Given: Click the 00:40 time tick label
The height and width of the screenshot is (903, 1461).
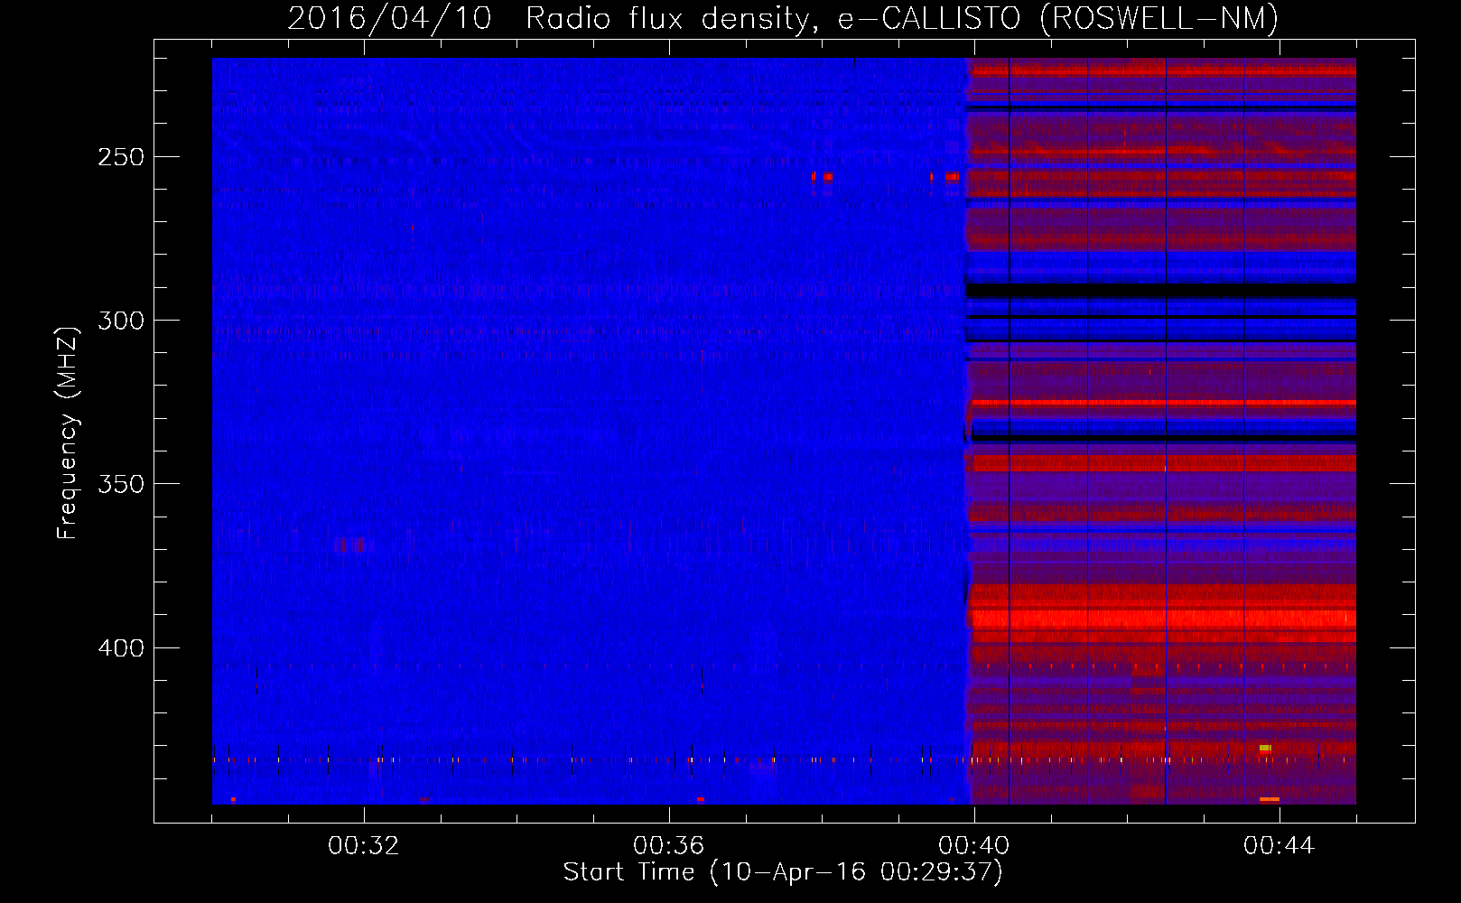Looking at the screenshot, I should click(x=974, y=846).
